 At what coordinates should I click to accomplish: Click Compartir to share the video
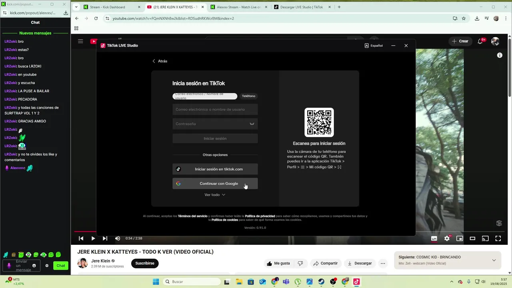click(326, 263)
